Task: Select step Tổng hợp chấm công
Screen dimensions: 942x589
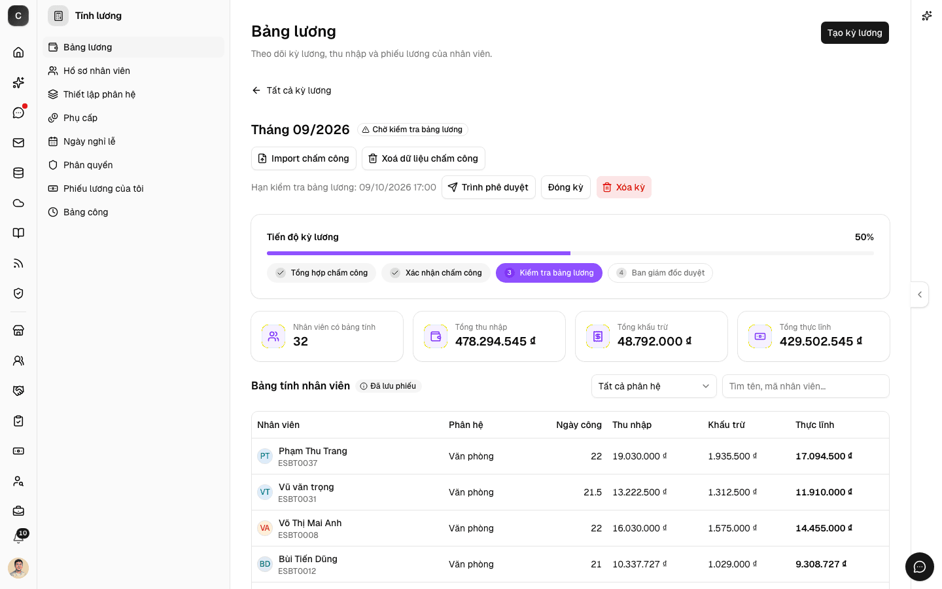Action: tap(321, 273)
